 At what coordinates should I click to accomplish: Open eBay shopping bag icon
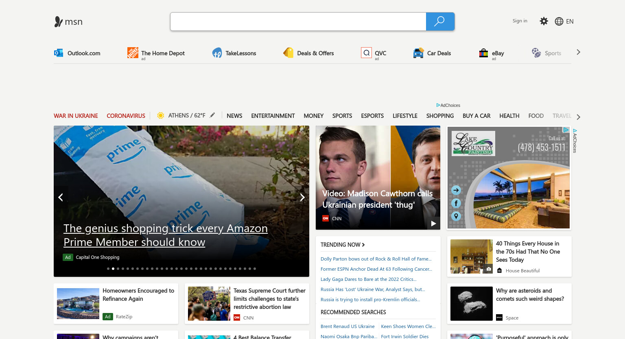483,53
